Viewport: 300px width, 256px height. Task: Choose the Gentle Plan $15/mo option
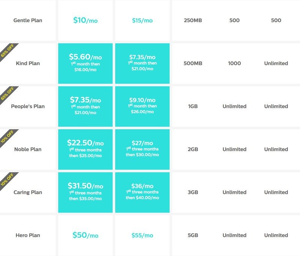(x=142, y=20)
